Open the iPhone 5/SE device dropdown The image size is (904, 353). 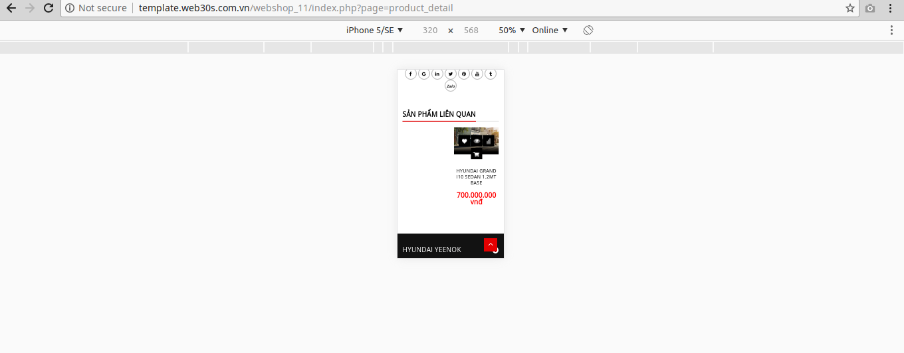(x=375, y=31)
